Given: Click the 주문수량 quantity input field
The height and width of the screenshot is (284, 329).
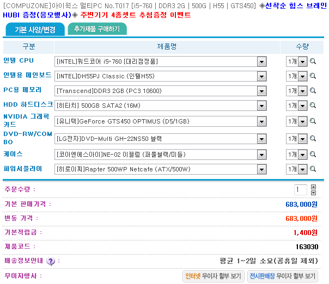Looking at the screenshot, I should (301, 190).
